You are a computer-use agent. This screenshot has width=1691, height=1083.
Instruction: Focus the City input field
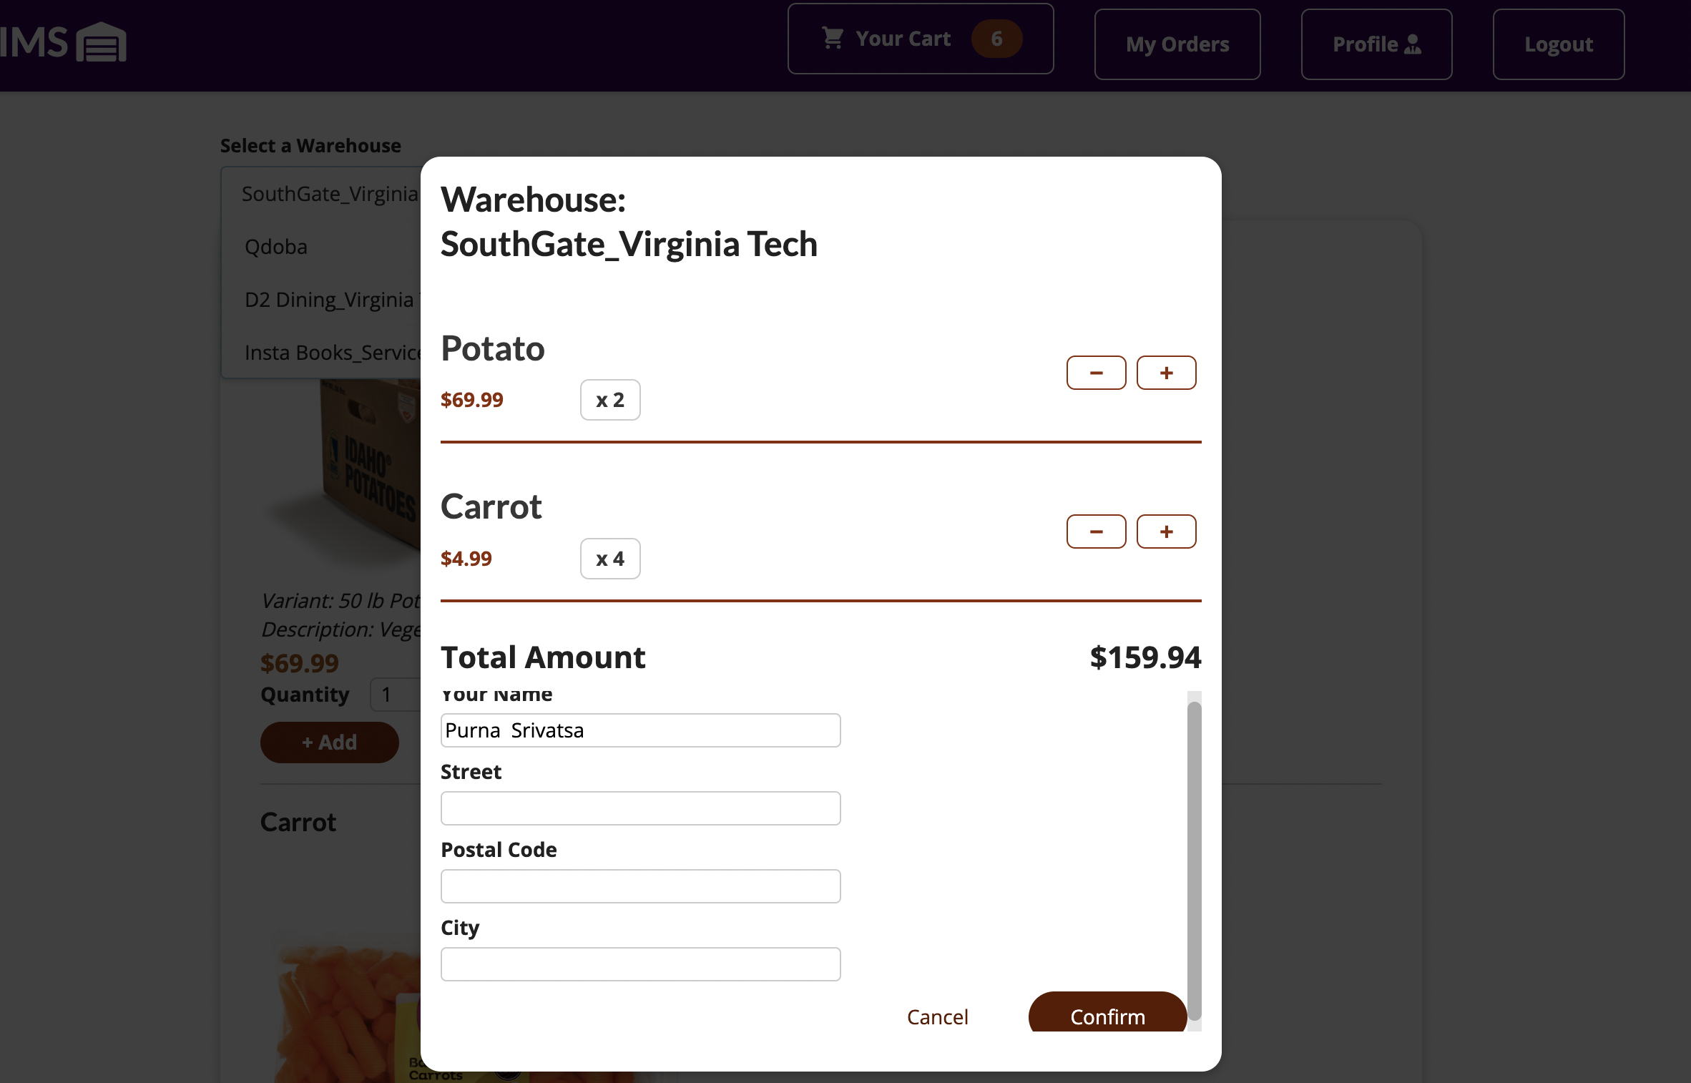pyautogui.click(x=640, y=964)
